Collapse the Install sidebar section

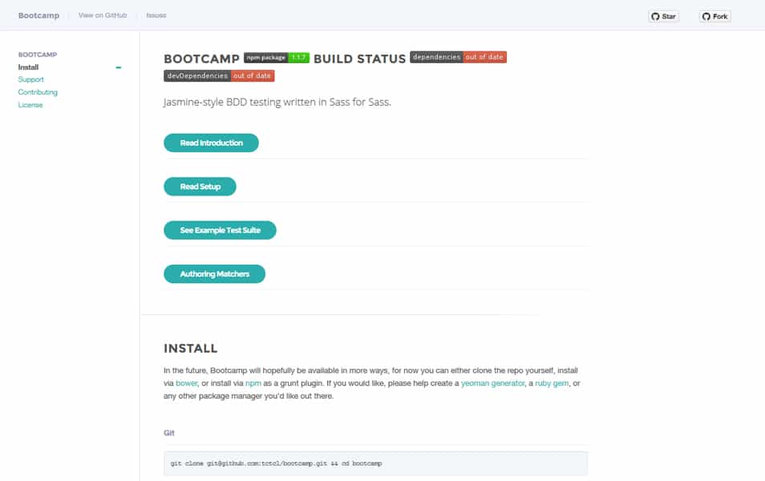(x=119, y=67)
